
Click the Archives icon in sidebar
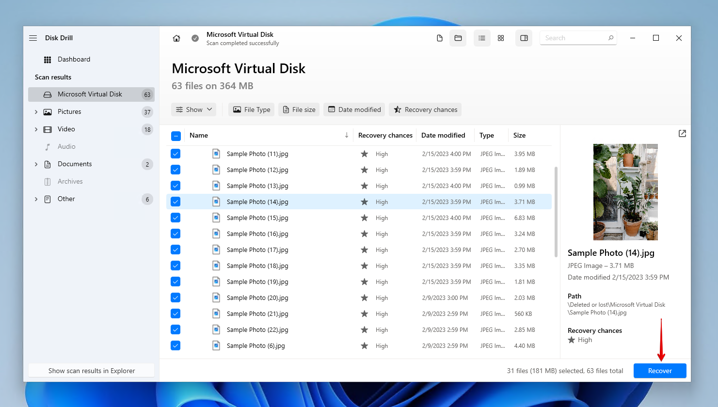(48, 182)
